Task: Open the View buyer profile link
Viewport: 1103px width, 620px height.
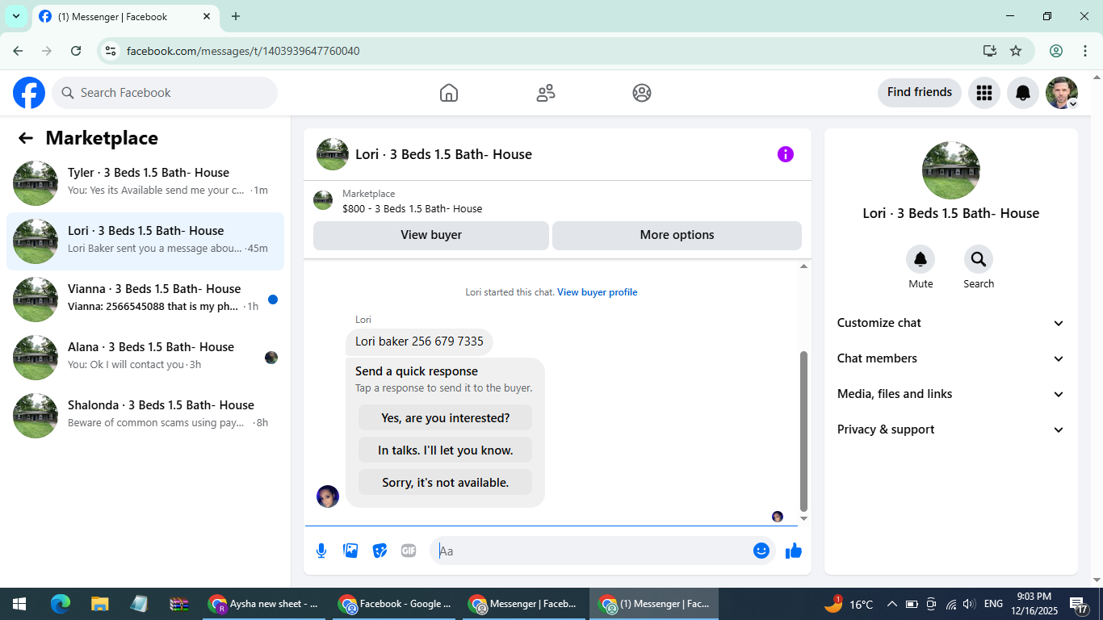Action: (x=598, y=292)
